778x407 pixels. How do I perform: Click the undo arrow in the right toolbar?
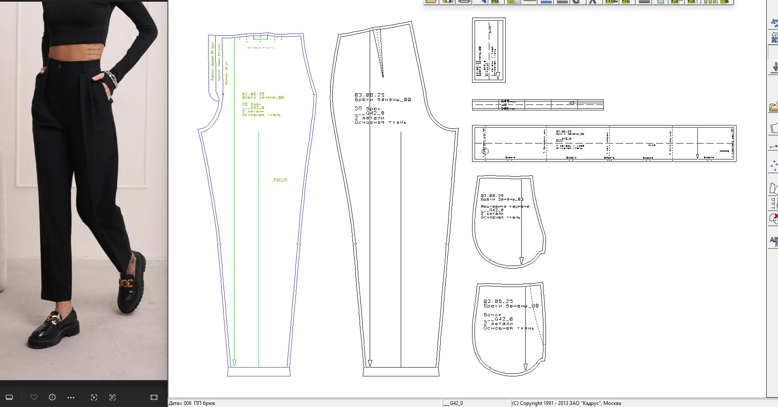coord(774,23)
